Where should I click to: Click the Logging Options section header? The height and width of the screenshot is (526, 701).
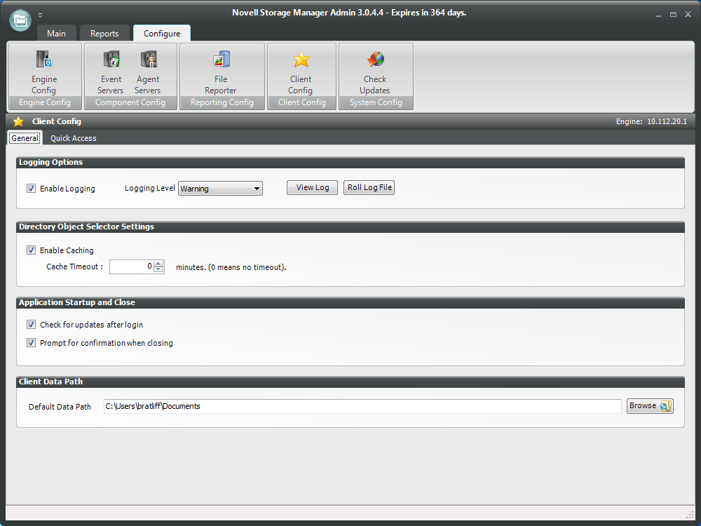click(350, 163)
